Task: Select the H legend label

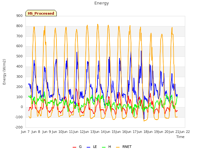Action: point(110,147)
